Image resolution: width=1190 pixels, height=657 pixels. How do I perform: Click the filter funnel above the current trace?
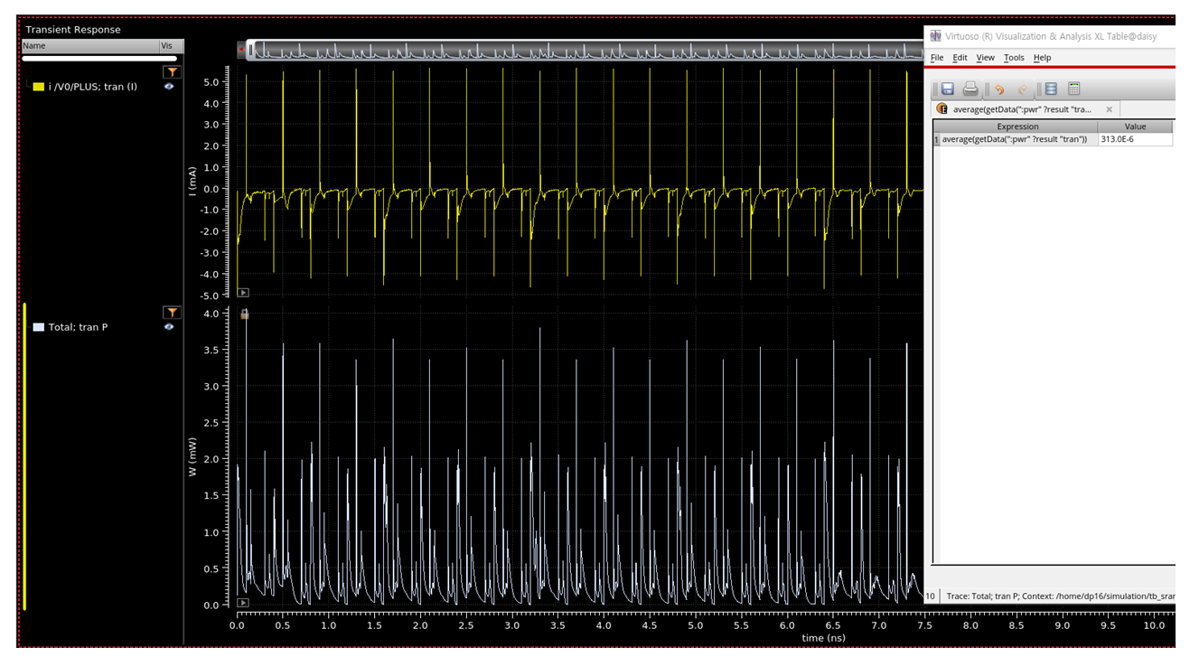point(171,71)
